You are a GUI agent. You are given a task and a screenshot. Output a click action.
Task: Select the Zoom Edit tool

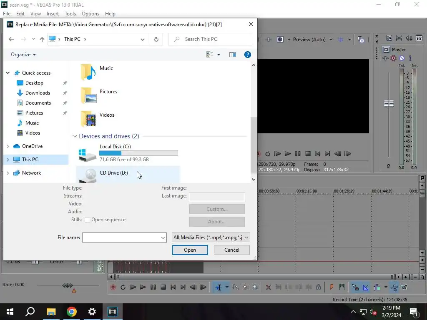[x=255, y=287]
